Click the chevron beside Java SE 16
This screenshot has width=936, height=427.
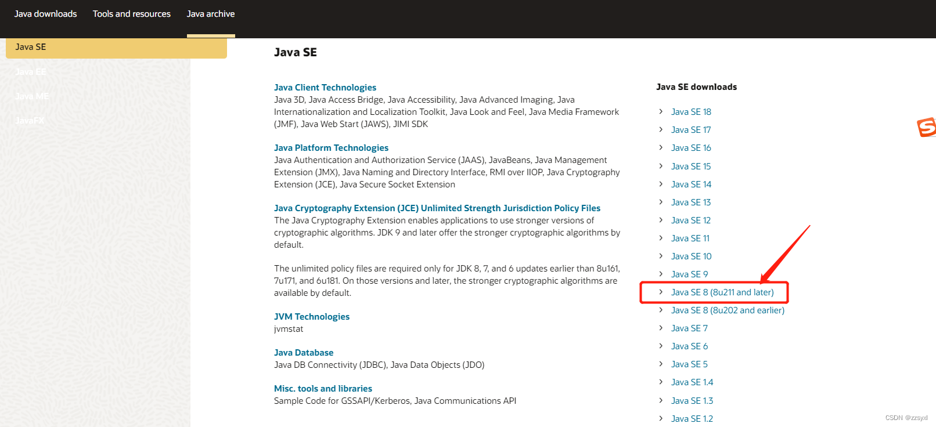click(661, 147)
